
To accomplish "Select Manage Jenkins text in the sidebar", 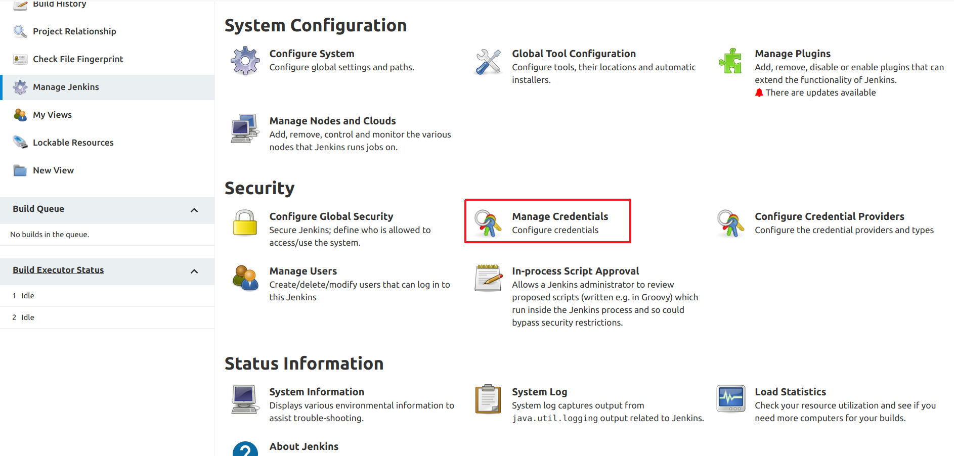I will point(66,87).
